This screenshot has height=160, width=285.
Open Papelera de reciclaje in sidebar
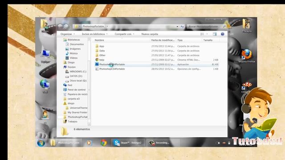[75, 94]
